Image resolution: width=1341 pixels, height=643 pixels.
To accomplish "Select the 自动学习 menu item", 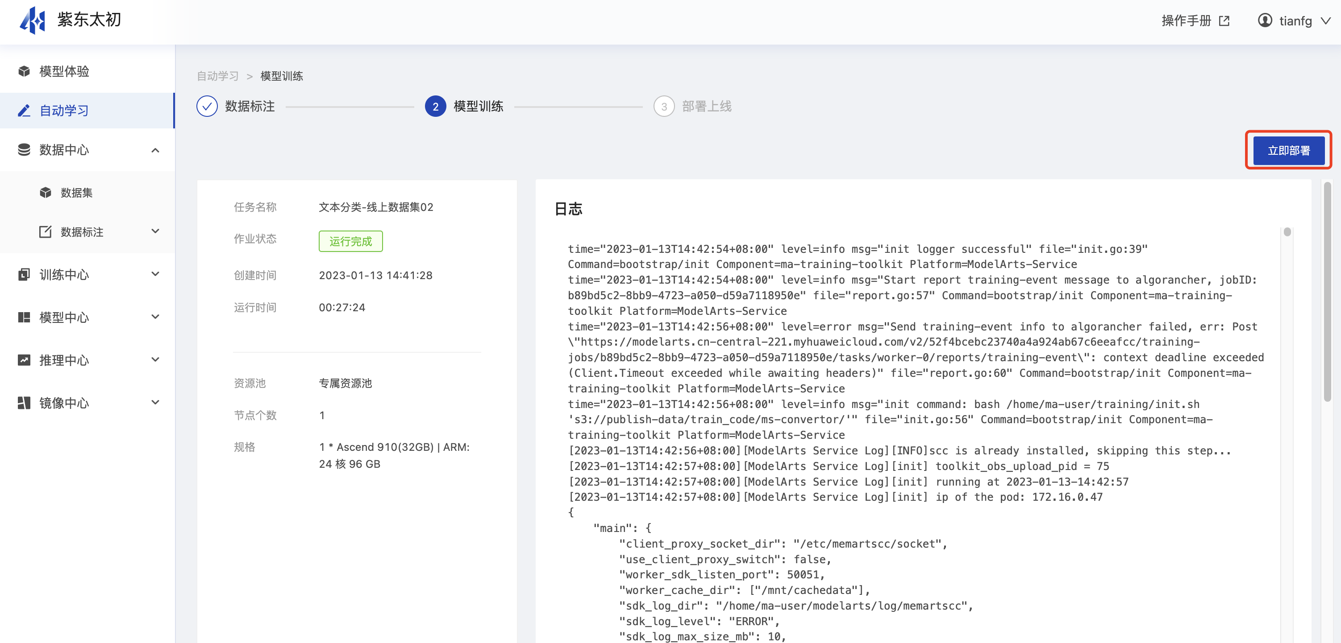I will coord(87,110).
